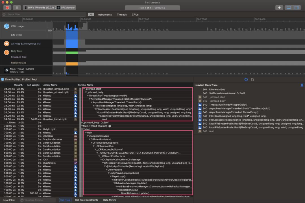Add an instrument with the plus button
Screen dimensions: 305x203
coord(279,8)
